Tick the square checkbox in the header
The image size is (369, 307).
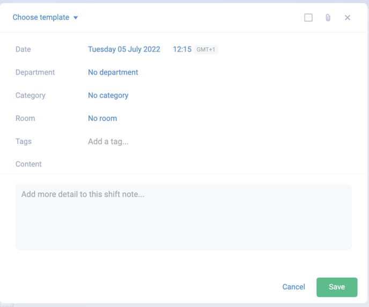coord(308,18)
